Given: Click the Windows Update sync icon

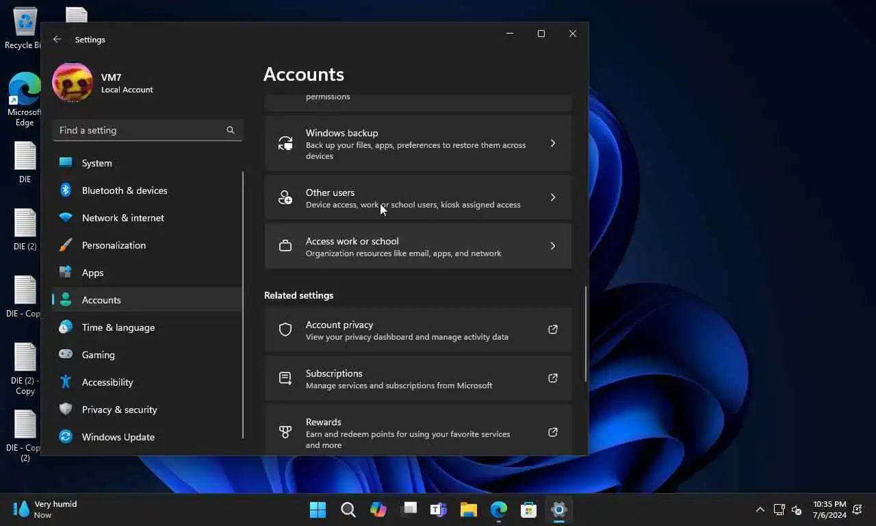Looking at the screenshot, I should click(x=66, y=437).
